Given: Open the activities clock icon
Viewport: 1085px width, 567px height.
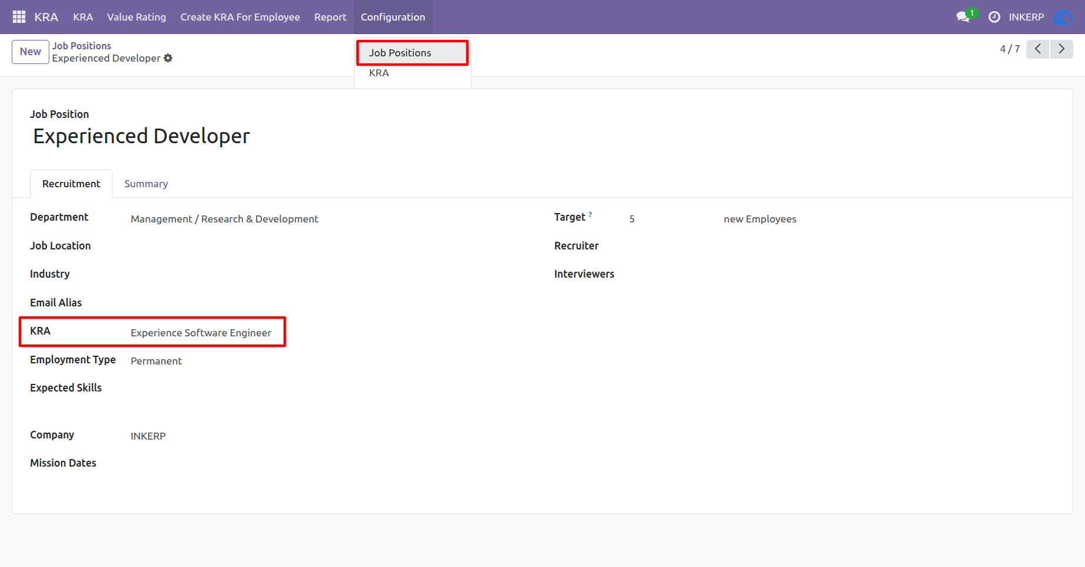Looking at the screenshot, I should click(x=994, y=17).
